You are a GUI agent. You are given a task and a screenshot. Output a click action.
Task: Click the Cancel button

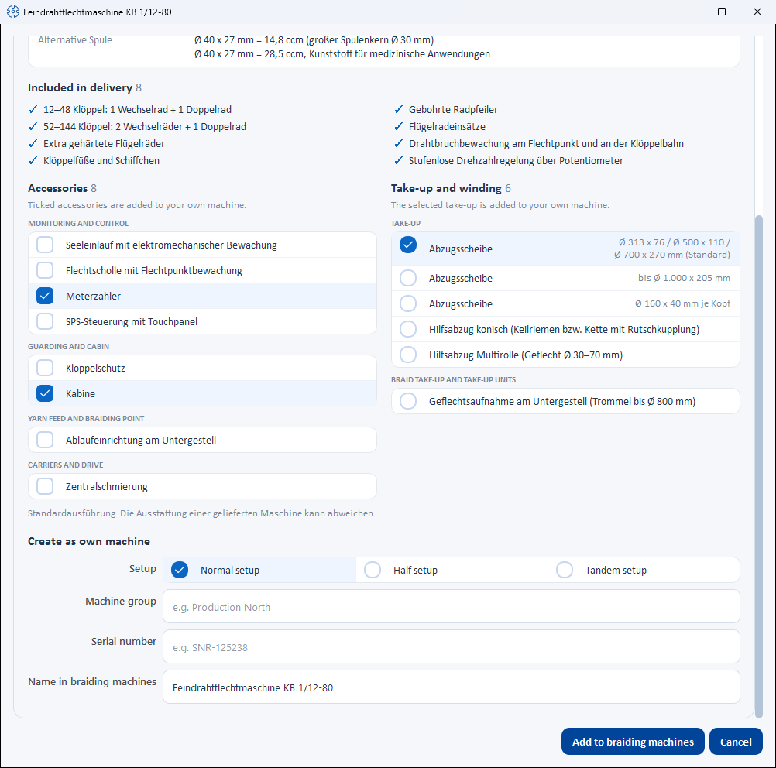point(736,741)
